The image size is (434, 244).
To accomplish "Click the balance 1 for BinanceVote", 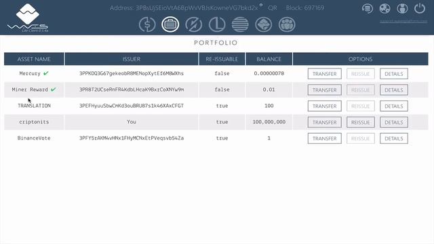I will coord(269,138).
